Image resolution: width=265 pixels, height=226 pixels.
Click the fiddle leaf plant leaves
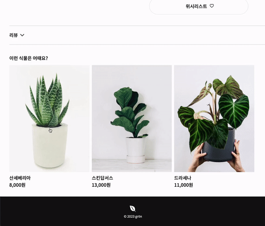pyautogui.click(x=130, y=112)
